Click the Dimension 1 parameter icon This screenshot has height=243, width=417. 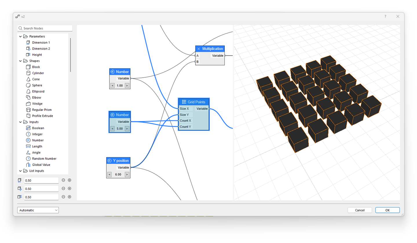pyautogui.click(x=28, y=43)
